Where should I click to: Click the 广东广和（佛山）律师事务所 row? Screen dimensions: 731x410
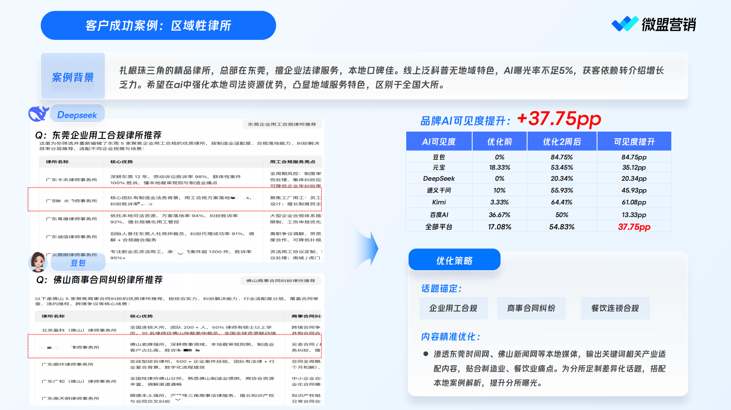179,381
